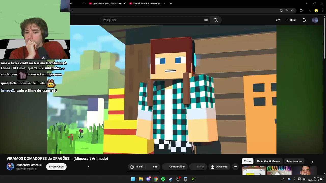Open the green play-arrow app on taskbar

pyautogui.click(x=193, y=179)
